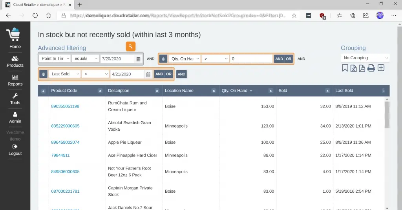
Task: Go back to previous browser page
Action: [9, 15]
